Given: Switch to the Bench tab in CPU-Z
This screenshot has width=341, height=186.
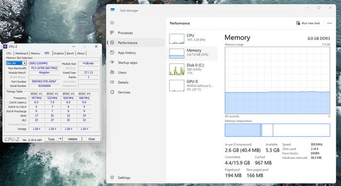Looking at the screenshot, I should (x=70, y=53).
